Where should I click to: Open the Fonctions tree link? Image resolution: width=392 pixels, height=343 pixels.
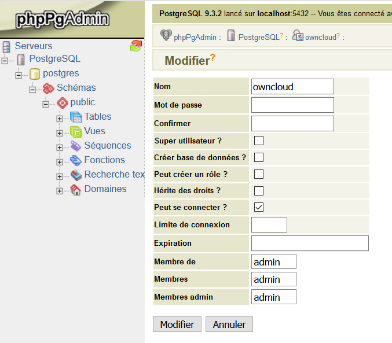pyautogui.click(x=104, y=160)
